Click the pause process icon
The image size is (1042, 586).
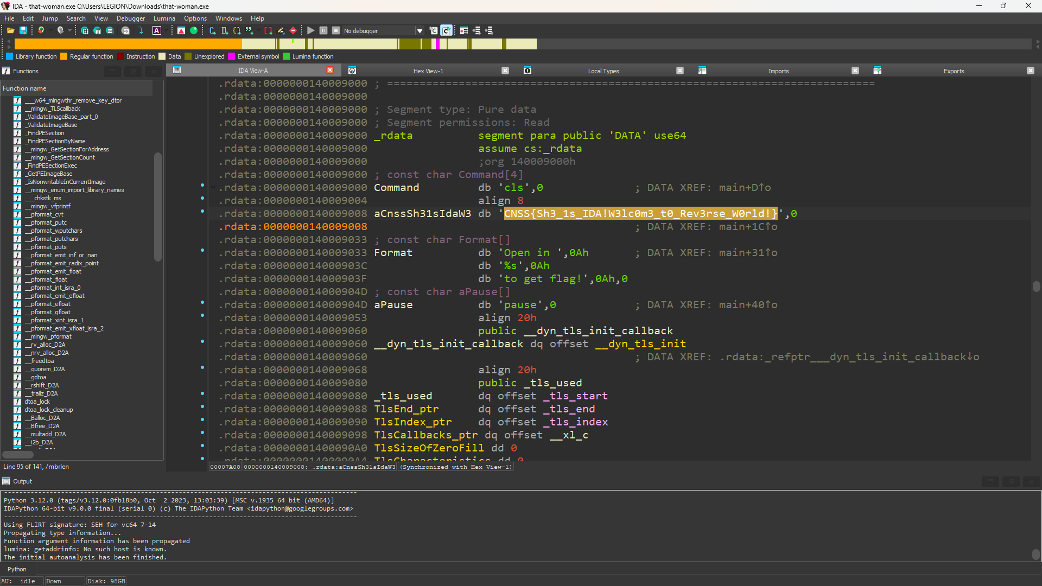(323, 31)
